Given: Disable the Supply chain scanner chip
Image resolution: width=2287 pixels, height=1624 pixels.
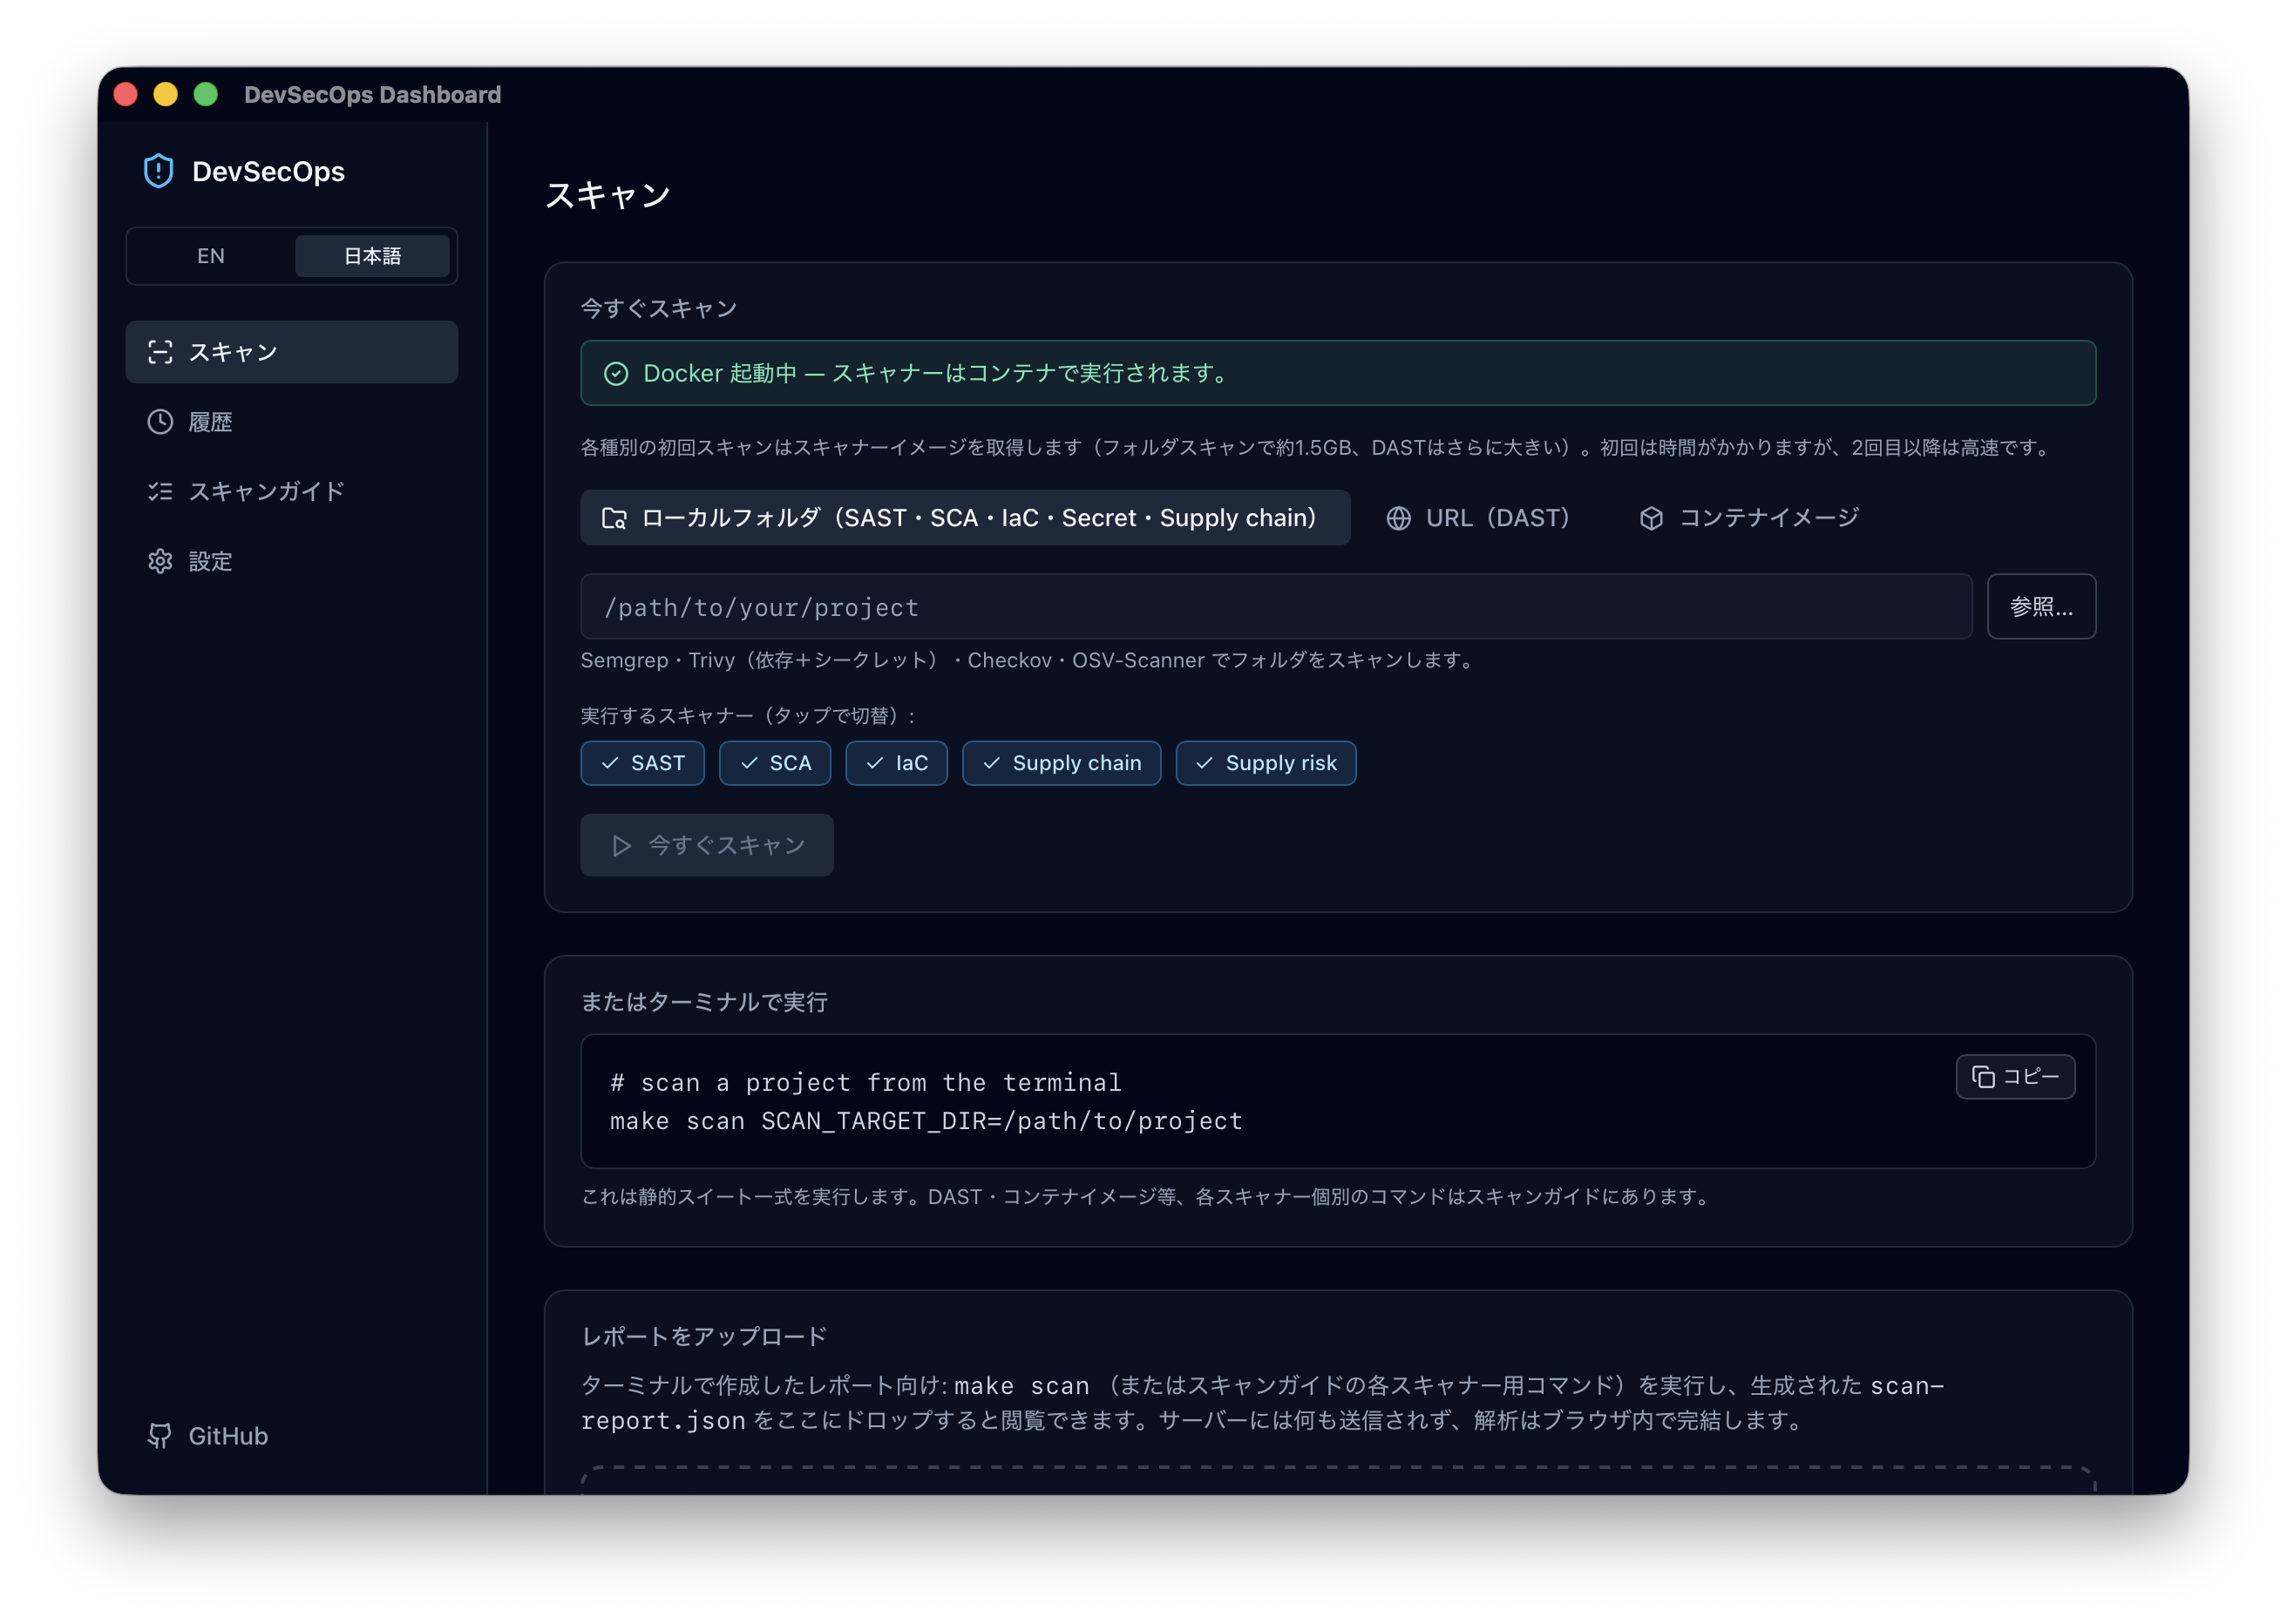Looking at the screenshot, I should [x=1062, y=763].
